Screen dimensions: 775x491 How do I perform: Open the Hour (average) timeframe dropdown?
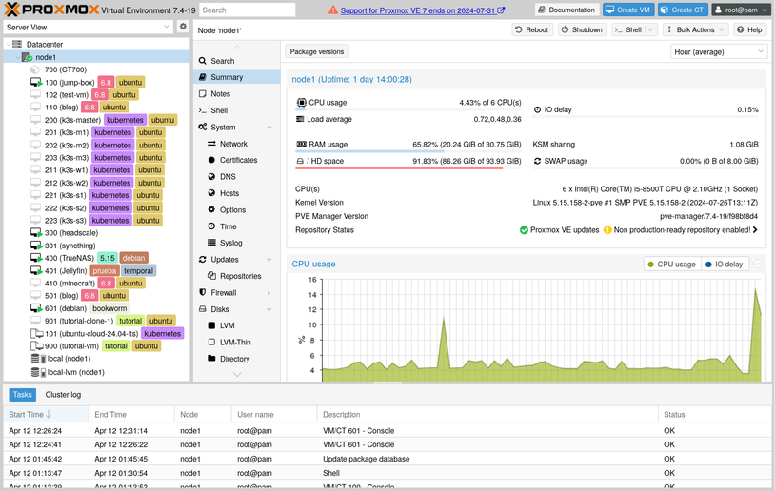click(761, 51)
